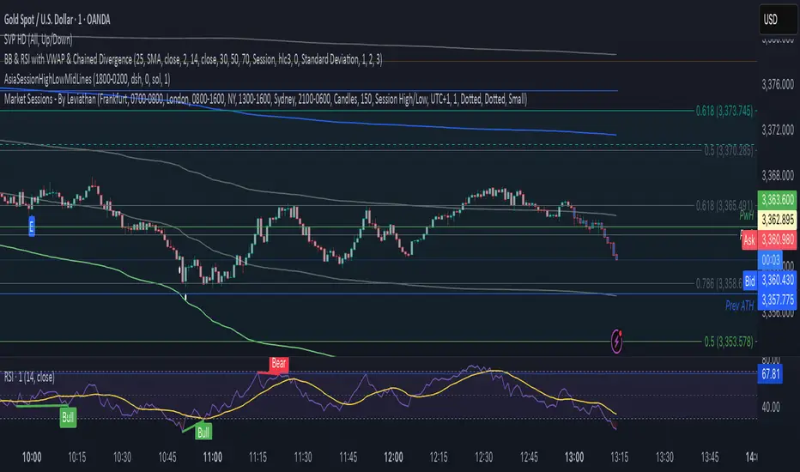Click the Bull label near 10:15
Image resolution: width=800 pixels, height=472 pixels.
click(66, 417)
